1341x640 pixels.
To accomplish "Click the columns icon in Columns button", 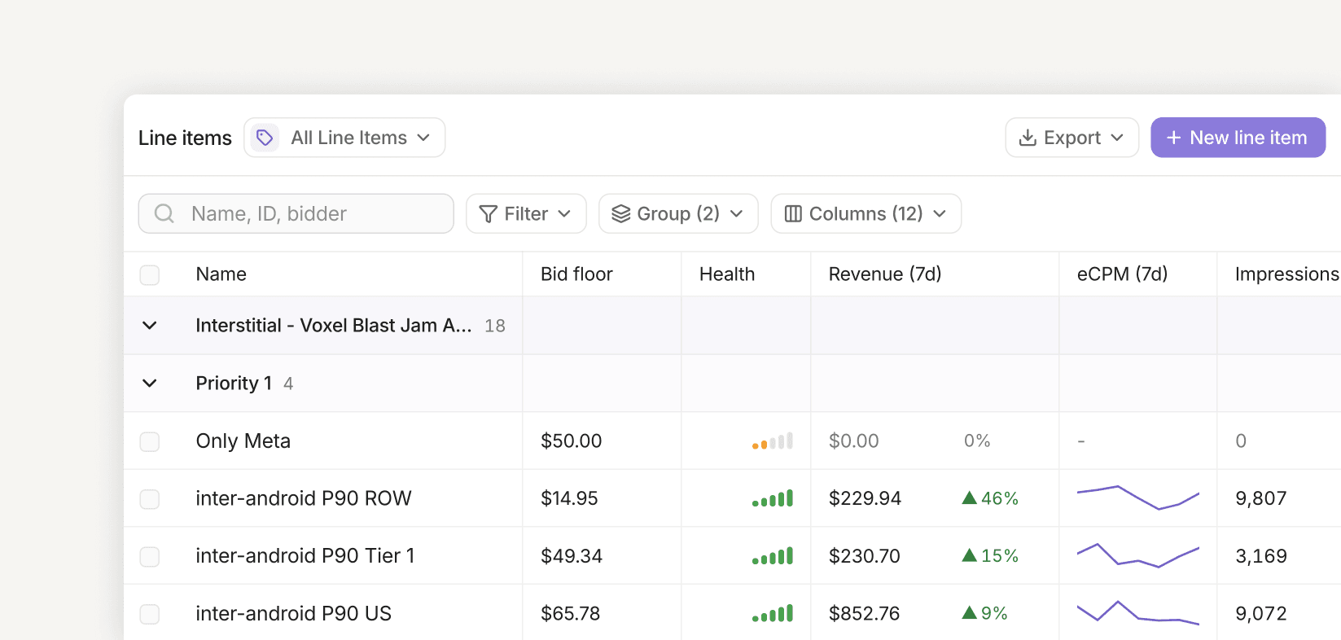I will pos(793,213).
